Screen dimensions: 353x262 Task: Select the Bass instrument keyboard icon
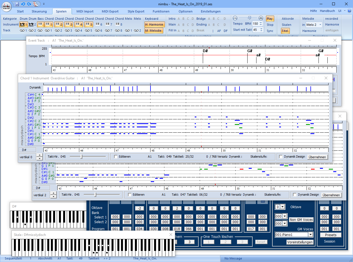point(40,24)
